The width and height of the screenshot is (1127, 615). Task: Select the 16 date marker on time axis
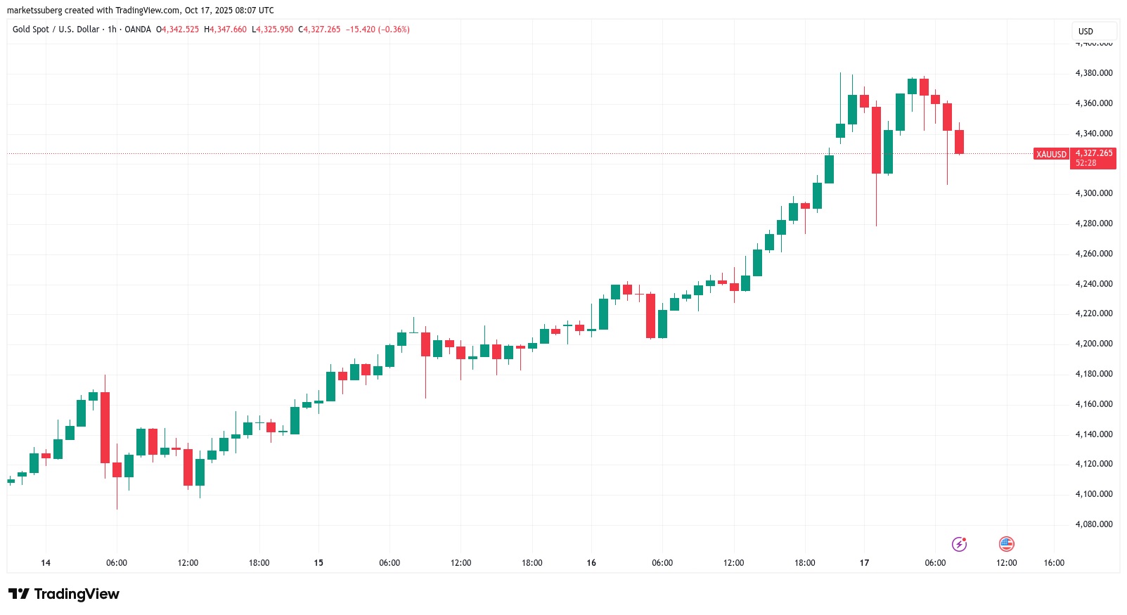pyautogui.click(x=591, y=563)
